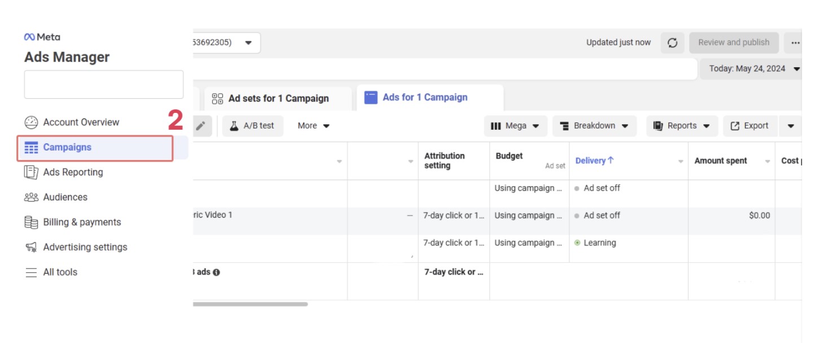828x343 pixels.
Task: Open the Mega columns preset dropdown
Action: pos(515,125)
